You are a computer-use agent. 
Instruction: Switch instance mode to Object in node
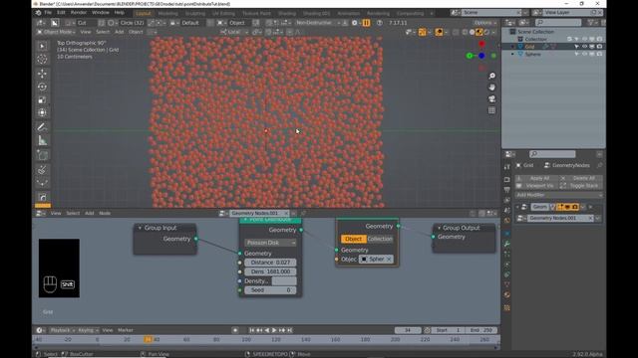(x=353, y=239)
